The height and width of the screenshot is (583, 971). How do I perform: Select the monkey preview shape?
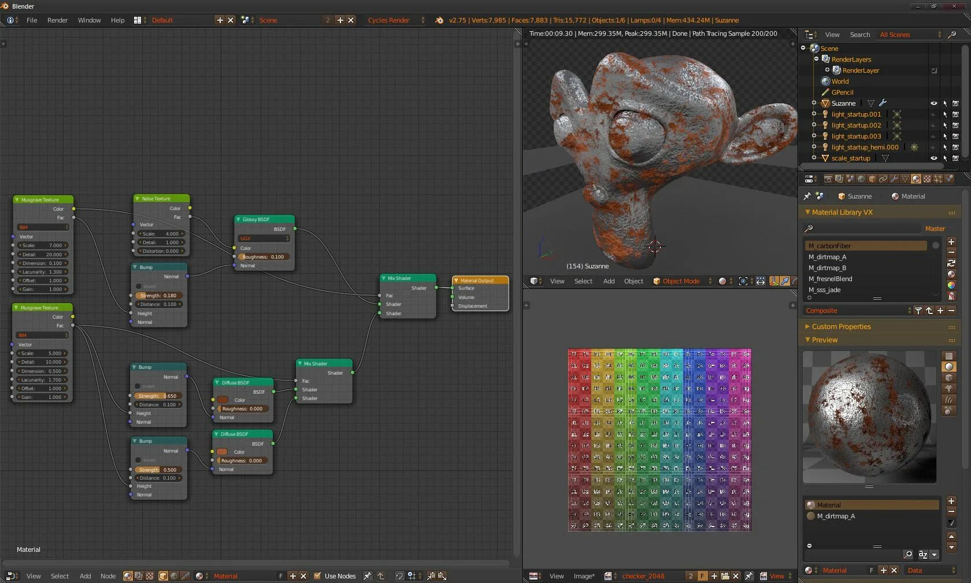click(949, 388)
